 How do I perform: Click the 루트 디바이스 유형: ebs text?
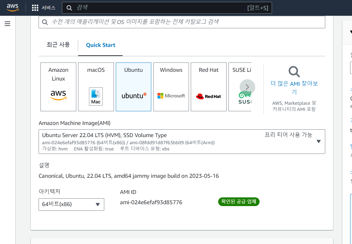pos(145,149)
